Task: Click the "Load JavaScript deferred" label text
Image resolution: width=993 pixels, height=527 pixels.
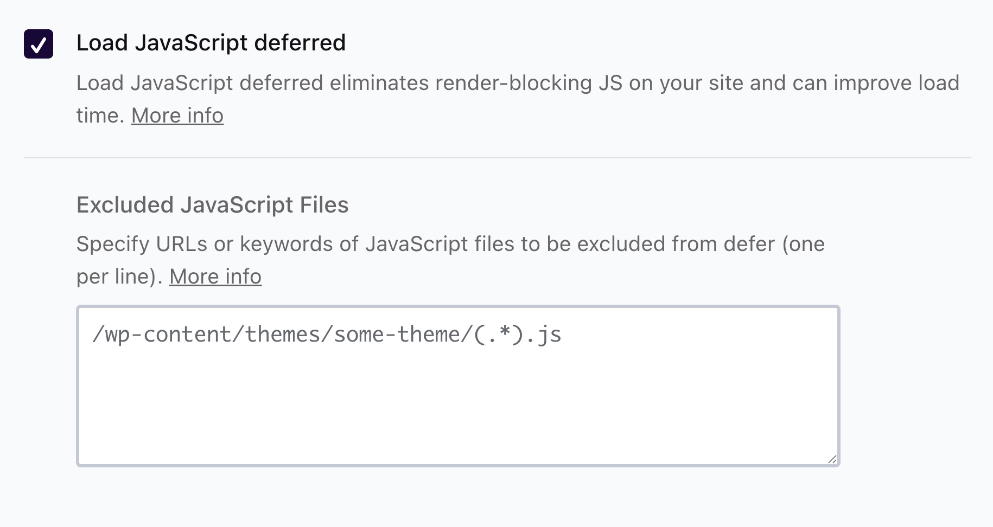Action: point(211,43)
